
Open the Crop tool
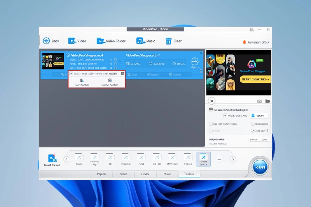(132, 75)
